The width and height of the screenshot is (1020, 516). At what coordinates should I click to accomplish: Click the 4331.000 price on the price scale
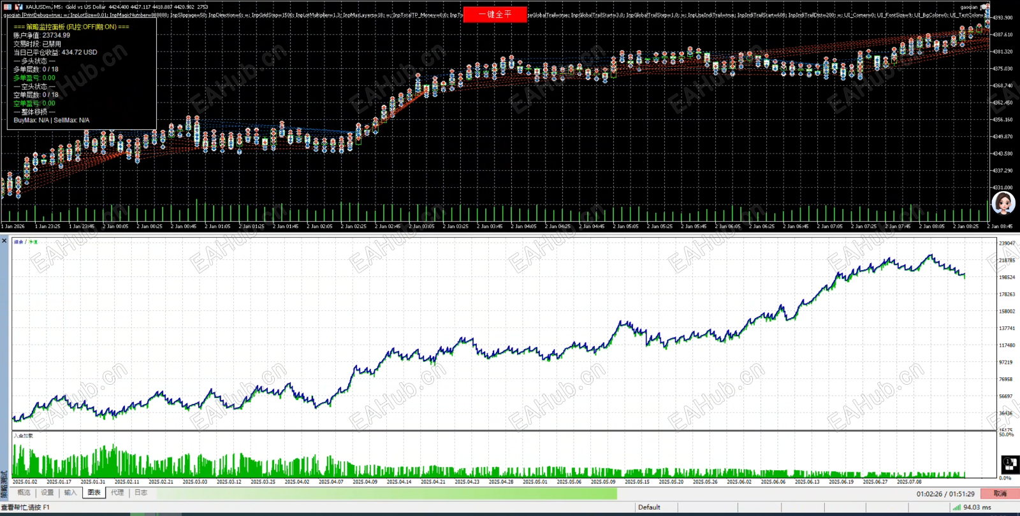point(1003,187)
